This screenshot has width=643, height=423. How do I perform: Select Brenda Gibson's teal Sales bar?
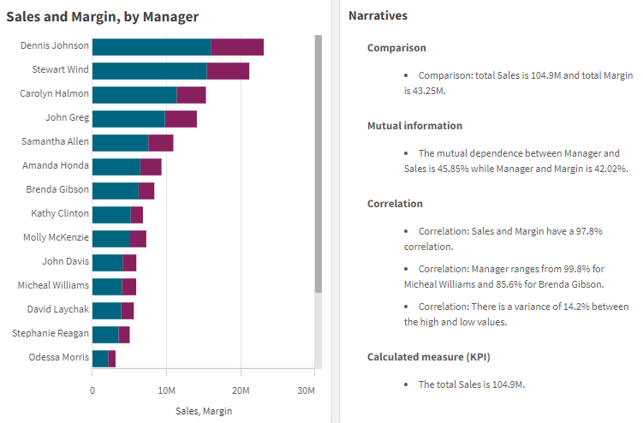(x=115, y=191)
